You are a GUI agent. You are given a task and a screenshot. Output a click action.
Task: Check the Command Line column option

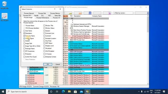(x=44, y=33)
